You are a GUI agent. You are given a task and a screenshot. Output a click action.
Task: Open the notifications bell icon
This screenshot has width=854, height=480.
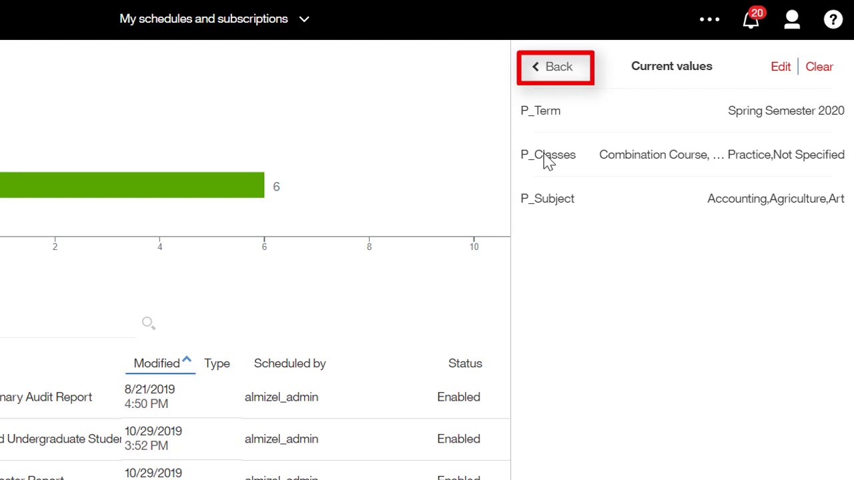(751, 19)
